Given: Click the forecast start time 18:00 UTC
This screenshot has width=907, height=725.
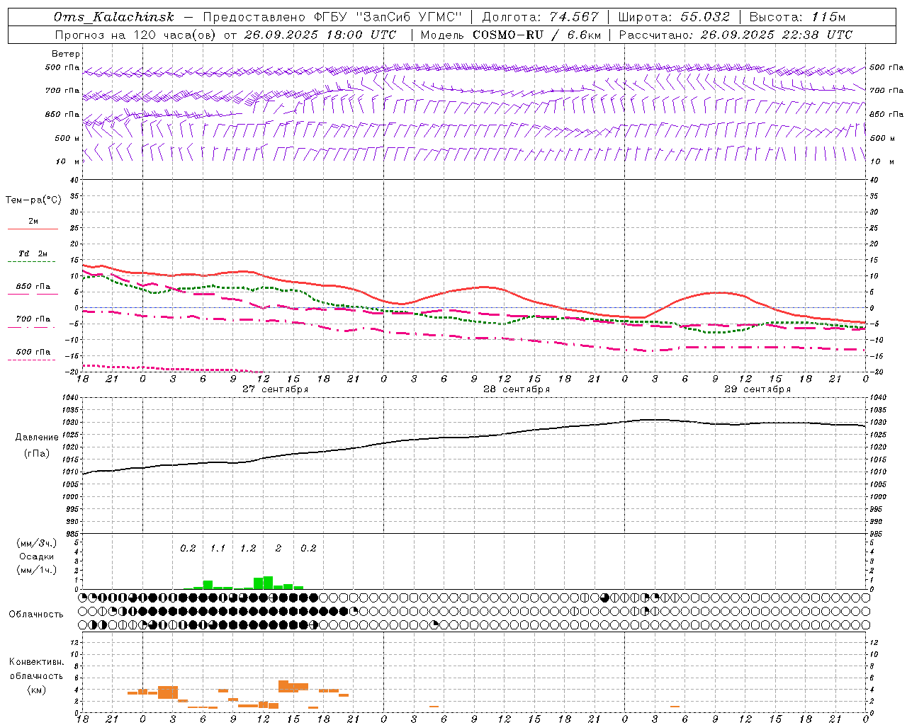Looking at the screenshot, I should (x=361, y=35).
